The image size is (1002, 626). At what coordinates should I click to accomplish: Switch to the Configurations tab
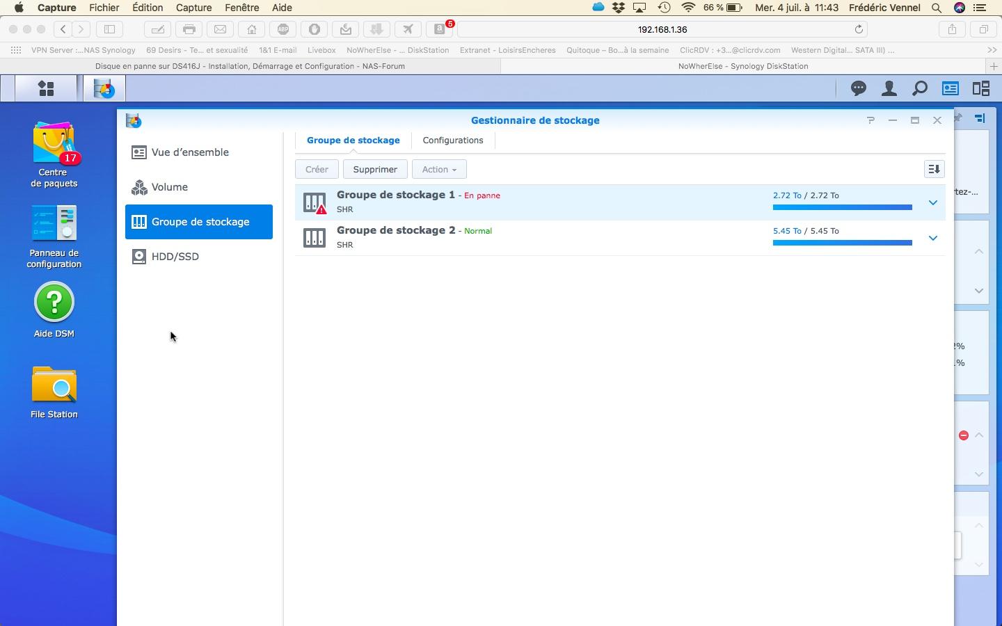pyautogui.click(x=453, y=141)
